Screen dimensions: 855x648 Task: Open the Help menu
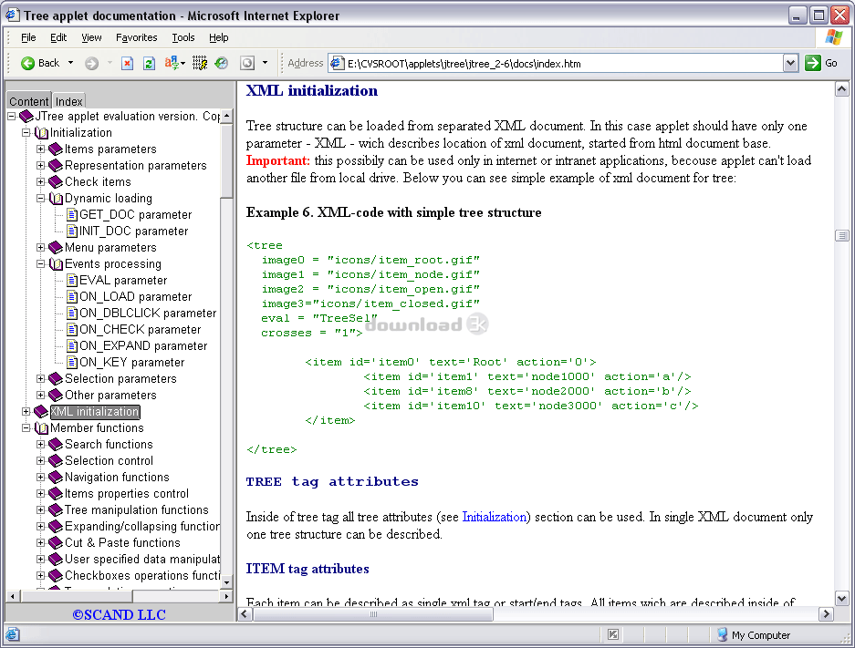point(219,37)
